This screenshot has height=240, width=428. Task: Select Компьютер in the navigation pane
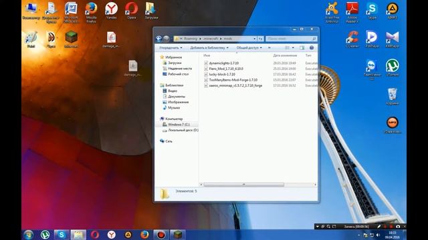point(174,119)
